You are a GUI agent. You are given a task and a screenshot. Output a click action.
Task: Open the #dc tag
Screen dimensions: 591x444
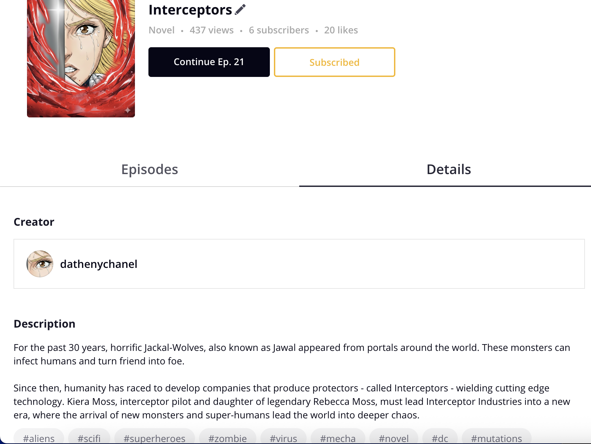(x=440, y=438)
